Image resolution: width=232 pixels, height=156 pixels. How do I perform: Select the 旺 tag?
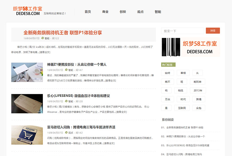pyautogui.click(x=182, y=82)
